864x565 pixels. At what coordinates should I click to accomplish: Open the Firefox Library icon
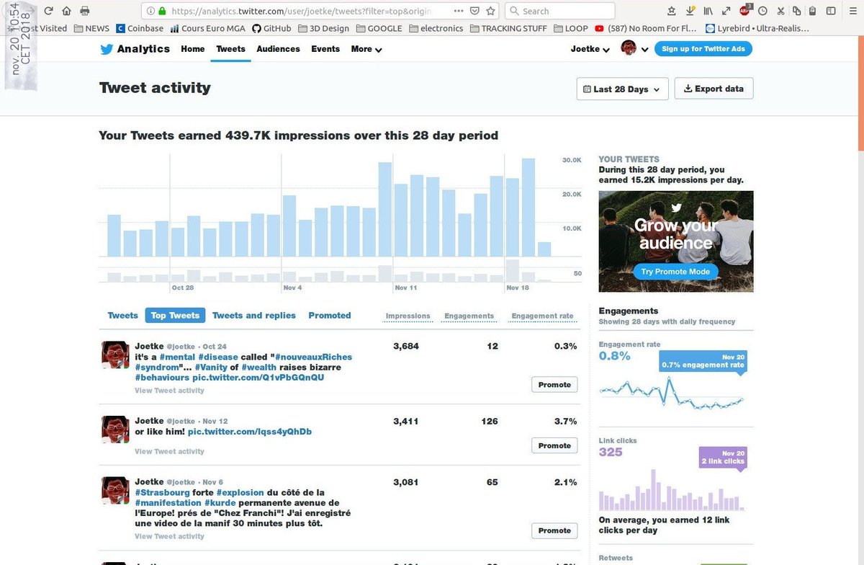[708, 11]
